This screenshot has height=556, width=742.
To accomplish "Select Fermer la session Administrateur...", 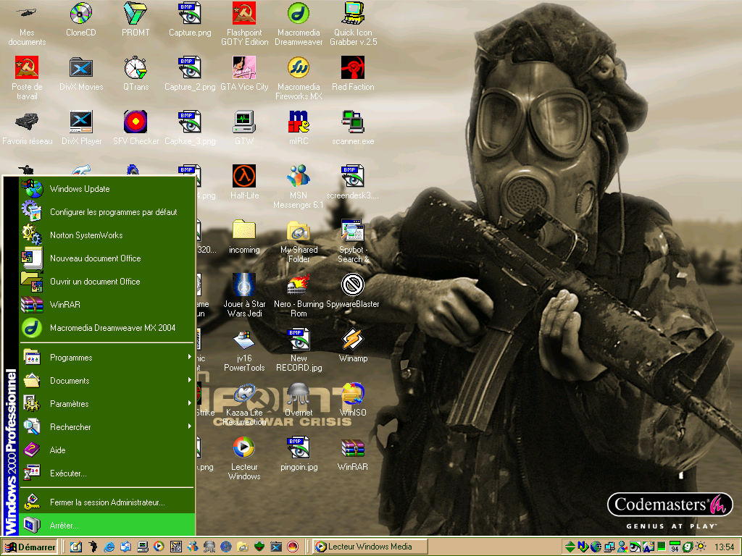I will [x=107, y=502].
